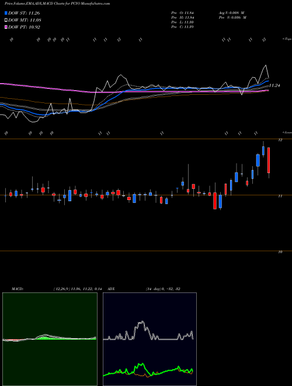Select the 'DOW ST: 11.26' legend label

[24, 13]
